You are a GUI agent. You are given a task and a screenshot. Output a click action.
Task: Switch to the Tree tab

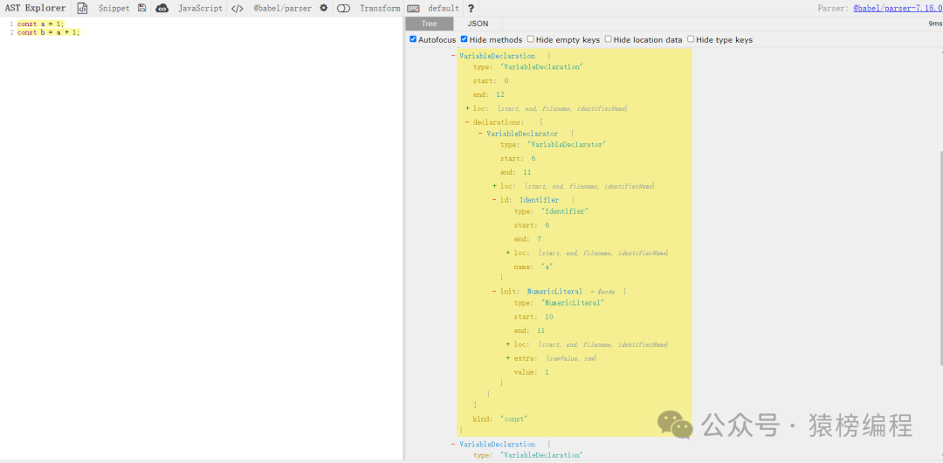[x=430, y=24]
